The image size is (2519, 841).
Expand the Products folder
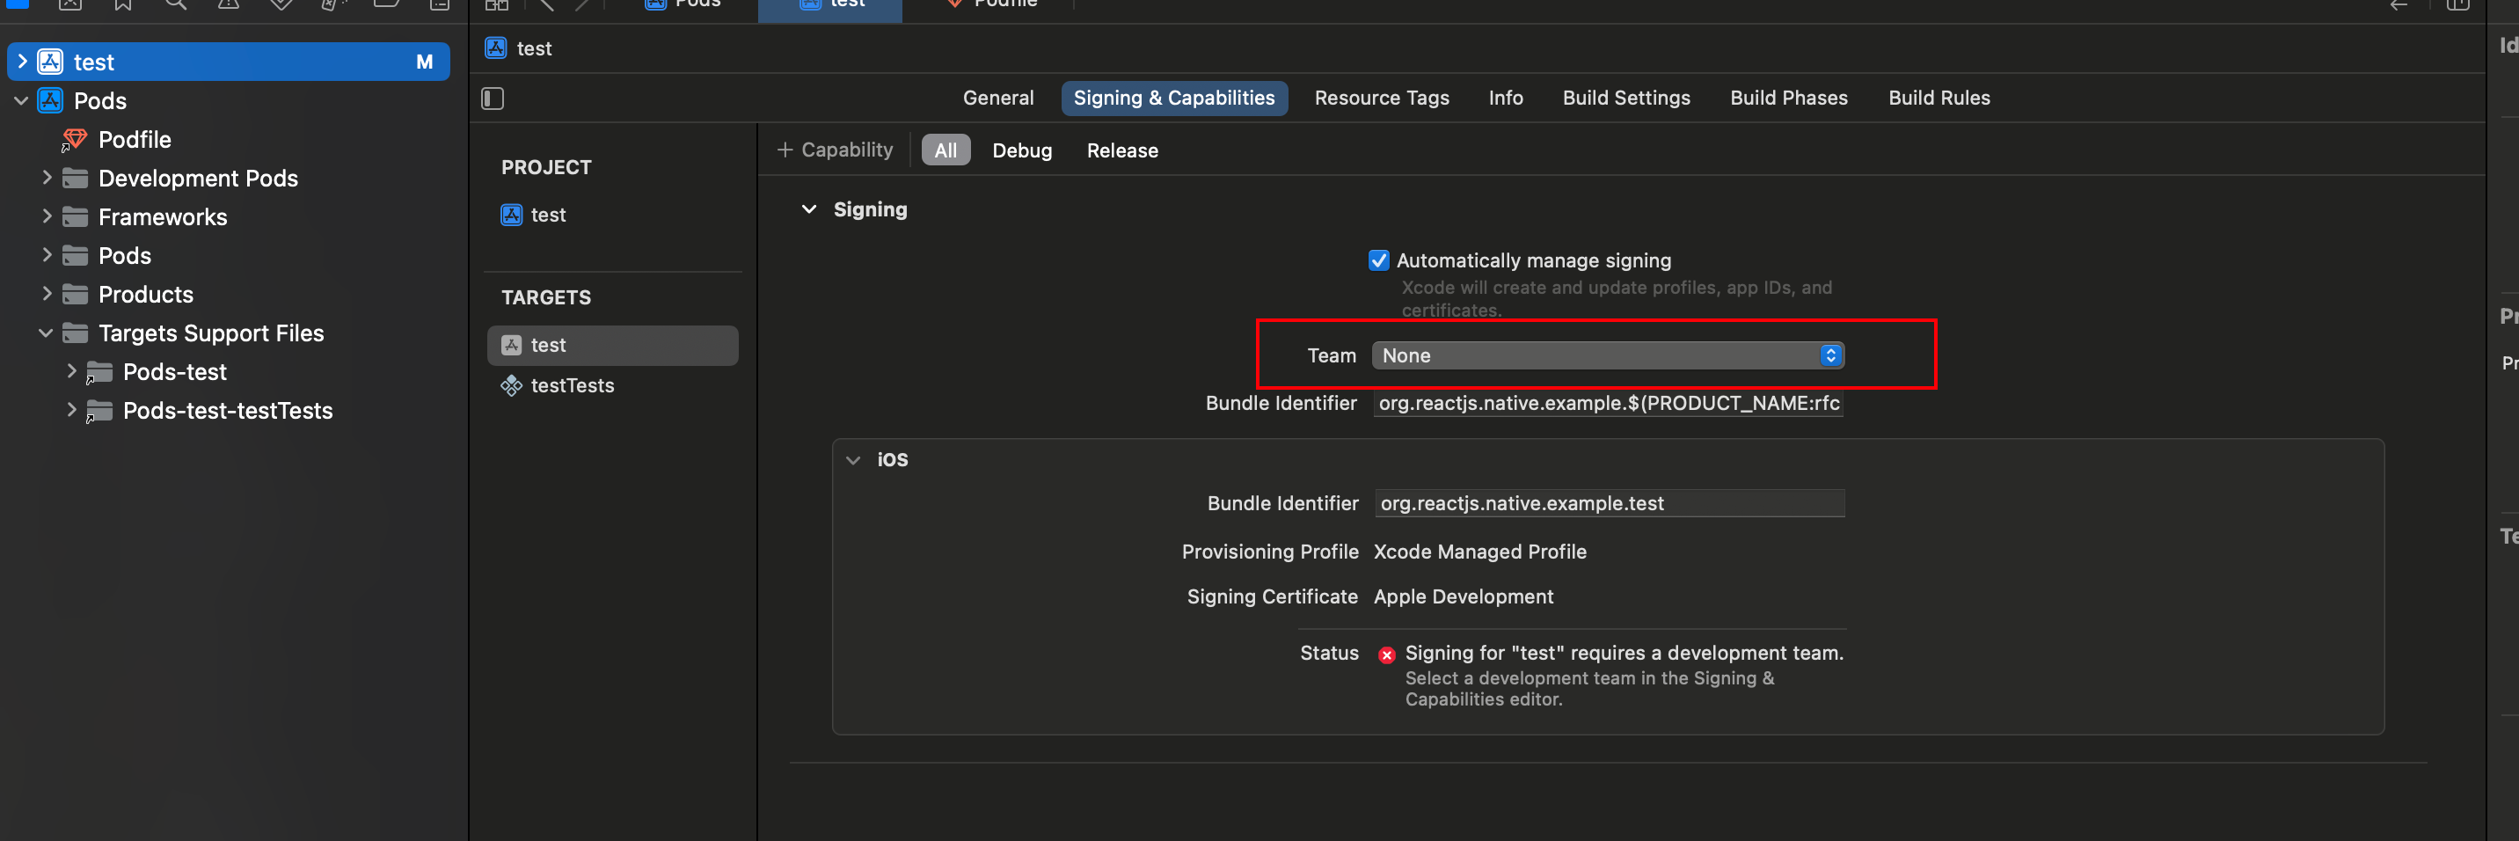[x=46, y=293]
